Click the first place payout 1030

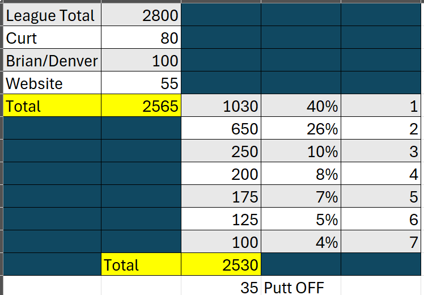tap(221, 106)
